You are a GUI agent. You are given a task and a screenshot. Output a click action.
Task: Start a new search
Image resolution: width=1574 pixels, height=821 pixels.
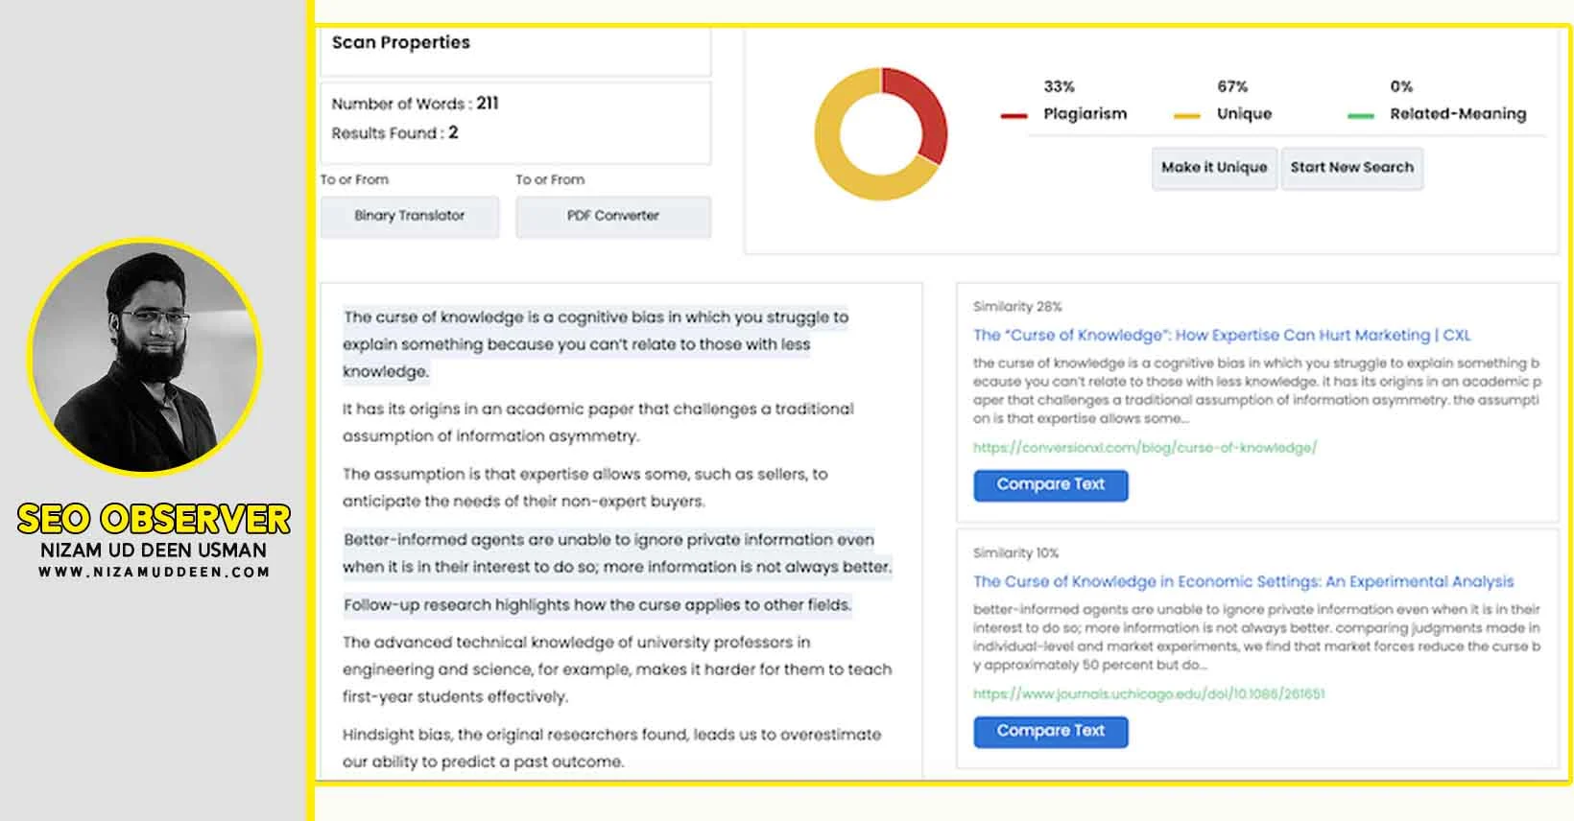(x=1351, y=168)
